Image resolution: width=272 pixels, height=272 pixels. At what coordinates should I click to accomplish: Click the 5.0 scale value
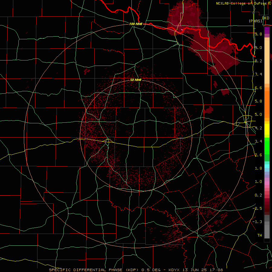pos(258,115)
